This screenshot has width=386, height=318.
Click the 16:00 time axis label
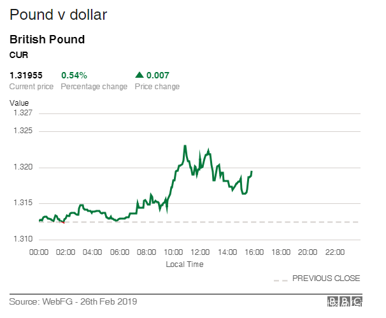pyautogui.click(x=254, y=252)
